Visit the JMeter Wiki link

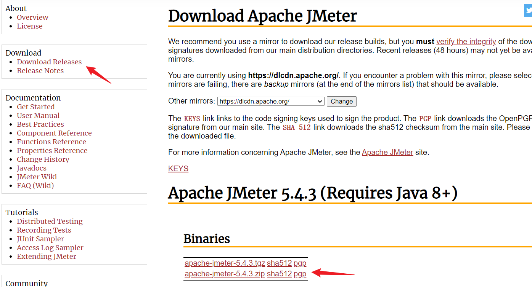(x=37, y=177)
